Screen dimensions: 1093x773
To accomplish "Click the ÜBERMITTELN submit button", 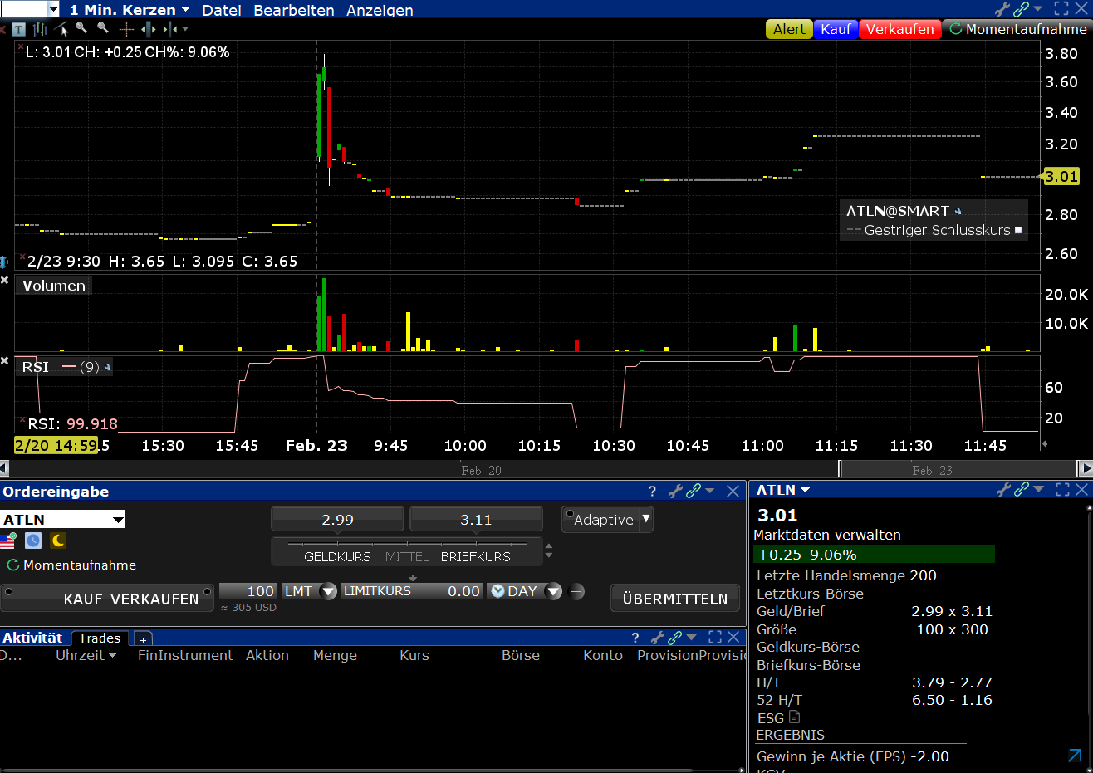I will point(674,599).
